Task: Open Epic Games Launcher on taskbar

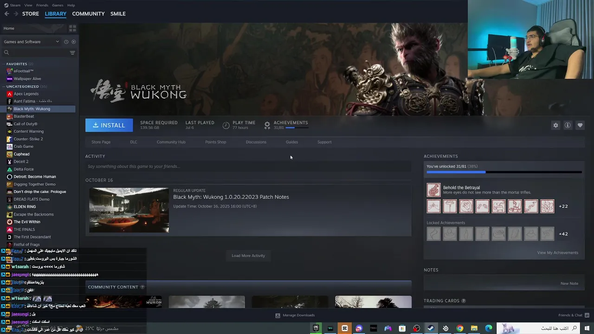Action: pyautogui.click(x=316, y=328)
